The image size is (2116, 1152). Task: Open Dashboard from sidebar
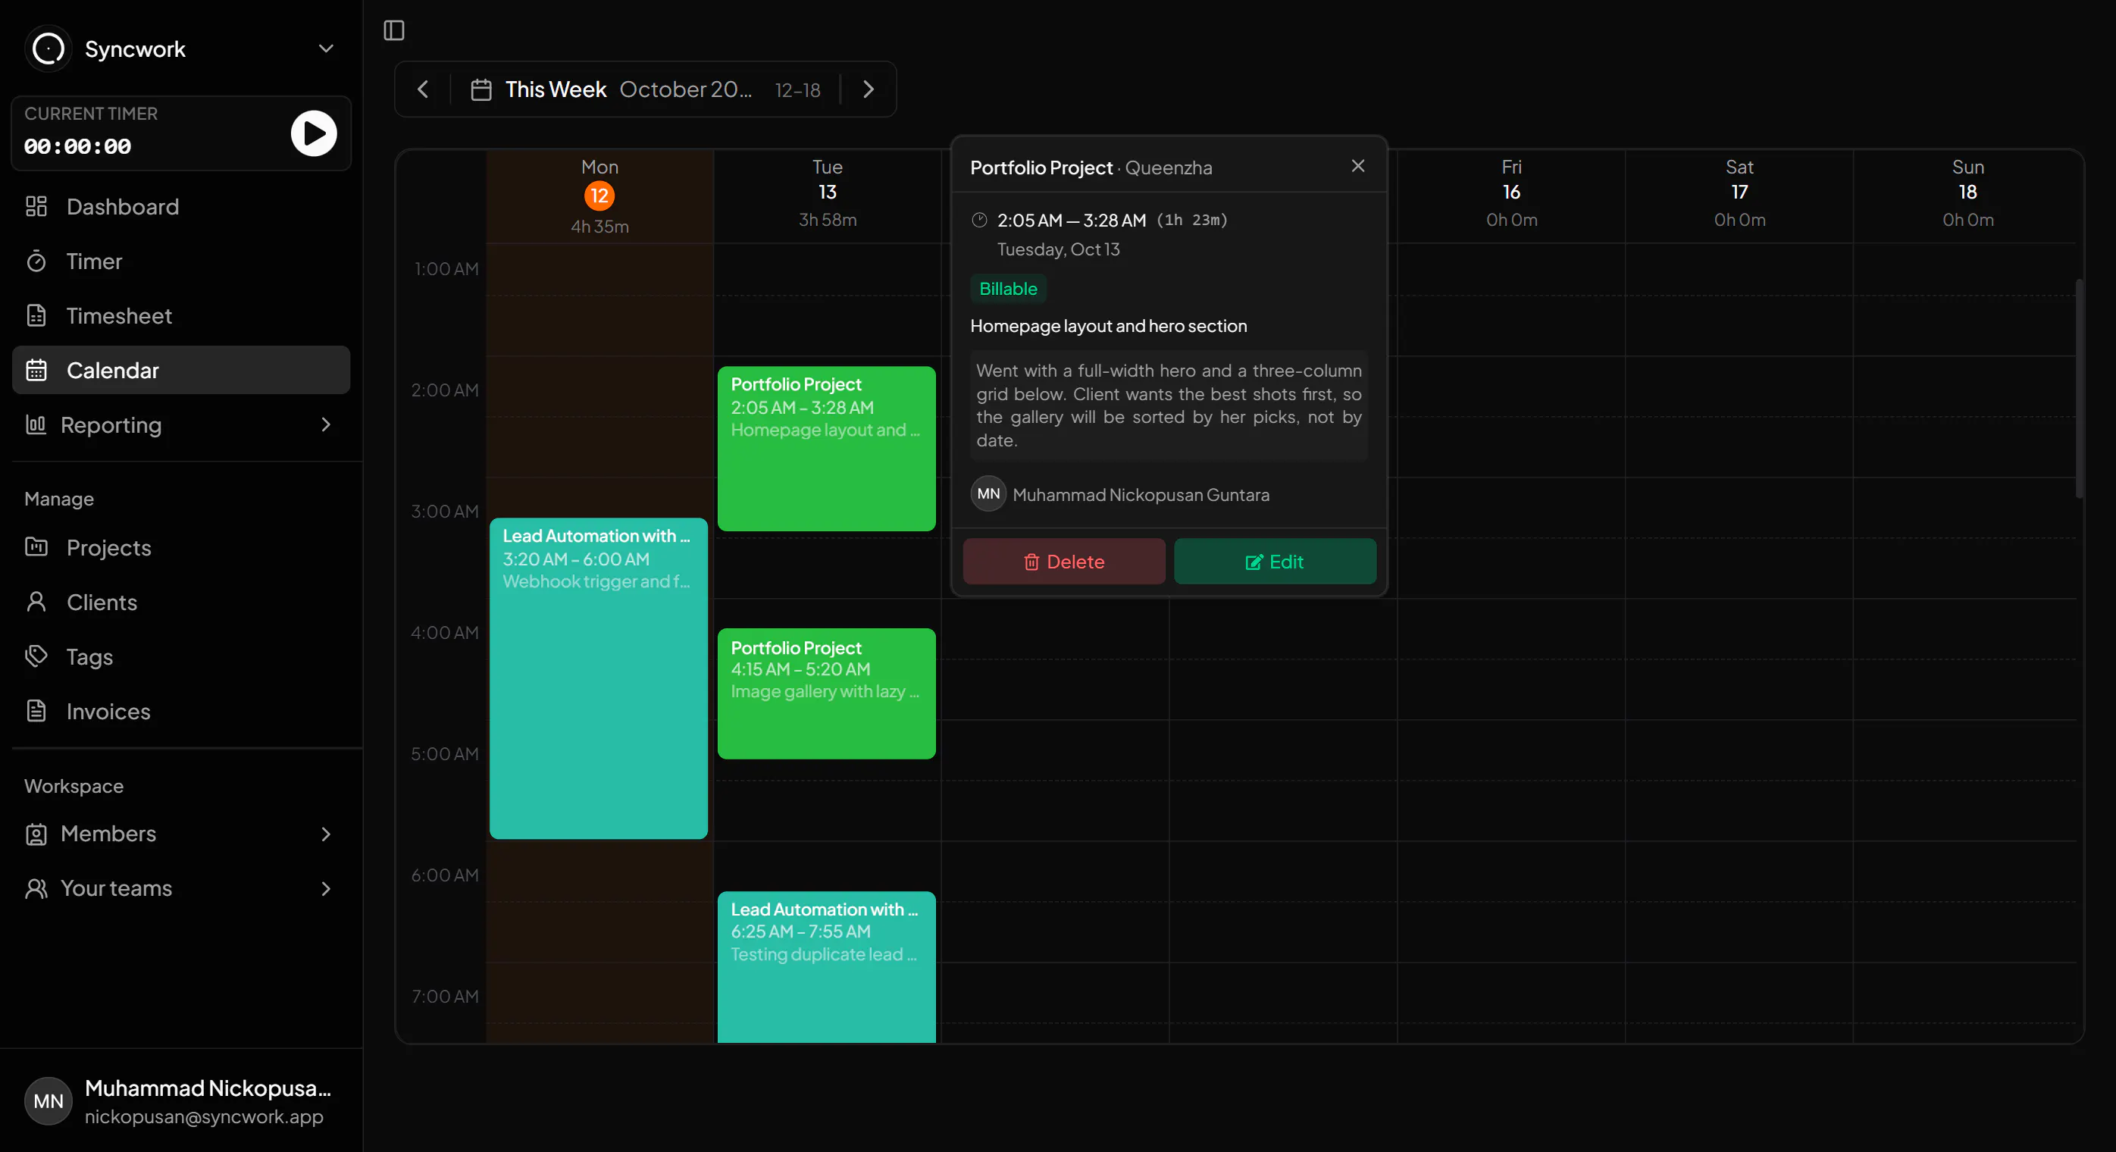tap(182, 206)
